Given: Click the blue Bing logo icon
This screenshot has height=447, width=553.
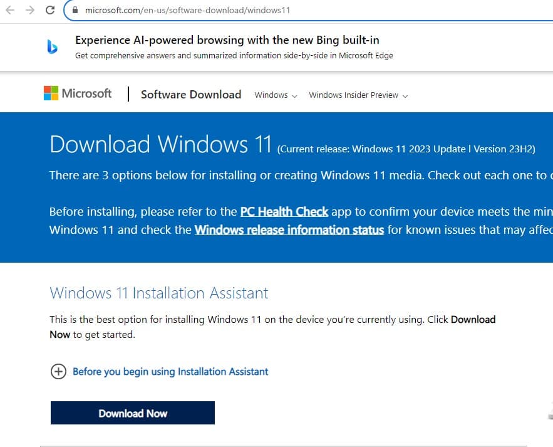Looking at the screenshot, I should click(53, 47).
